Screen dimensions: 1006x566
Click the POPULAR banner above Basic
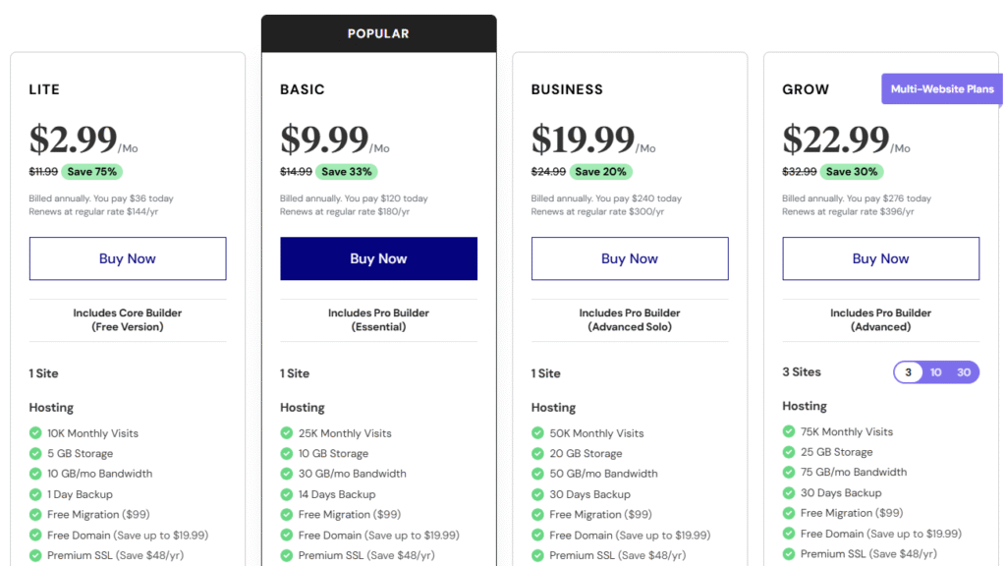[x=378, y=33]
